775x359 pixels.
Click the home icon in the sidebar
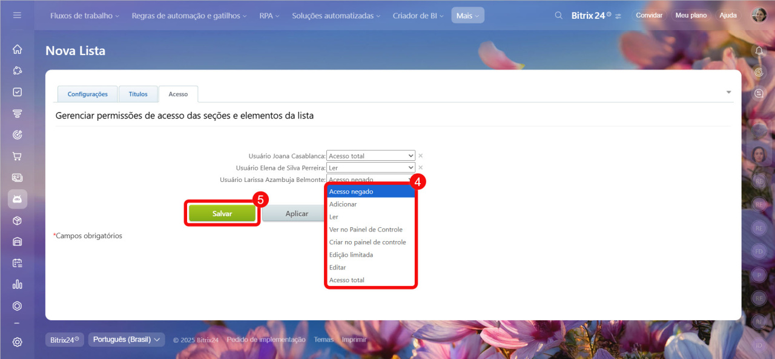pyautogui.click(x=17, y=50)
